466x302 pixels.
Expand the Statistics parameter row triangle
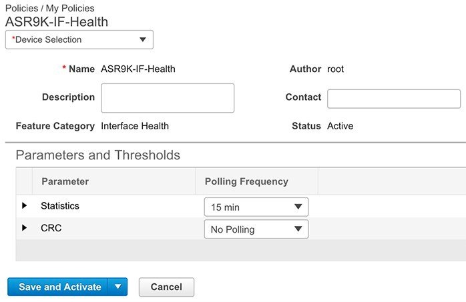pyautogui.click(x=25, y=206)
